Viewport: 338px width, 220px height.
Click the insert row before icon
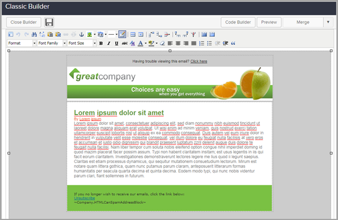click(151, 35)
